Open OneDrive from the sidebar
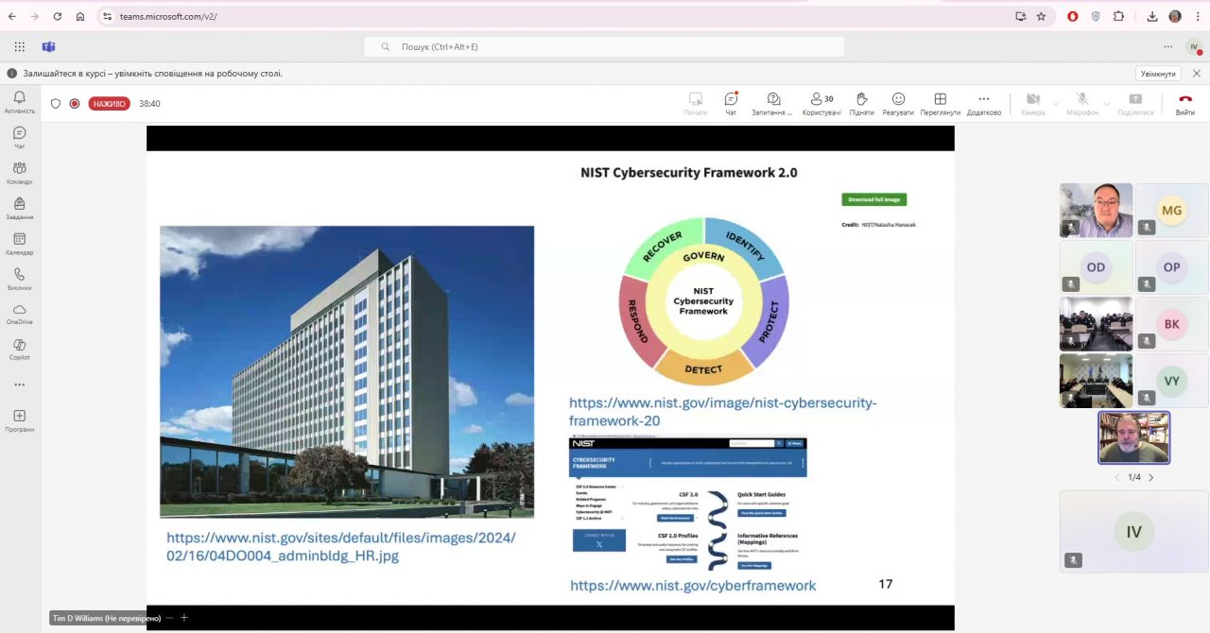Viewport: 1210px width, 633px height. [19, 314]
